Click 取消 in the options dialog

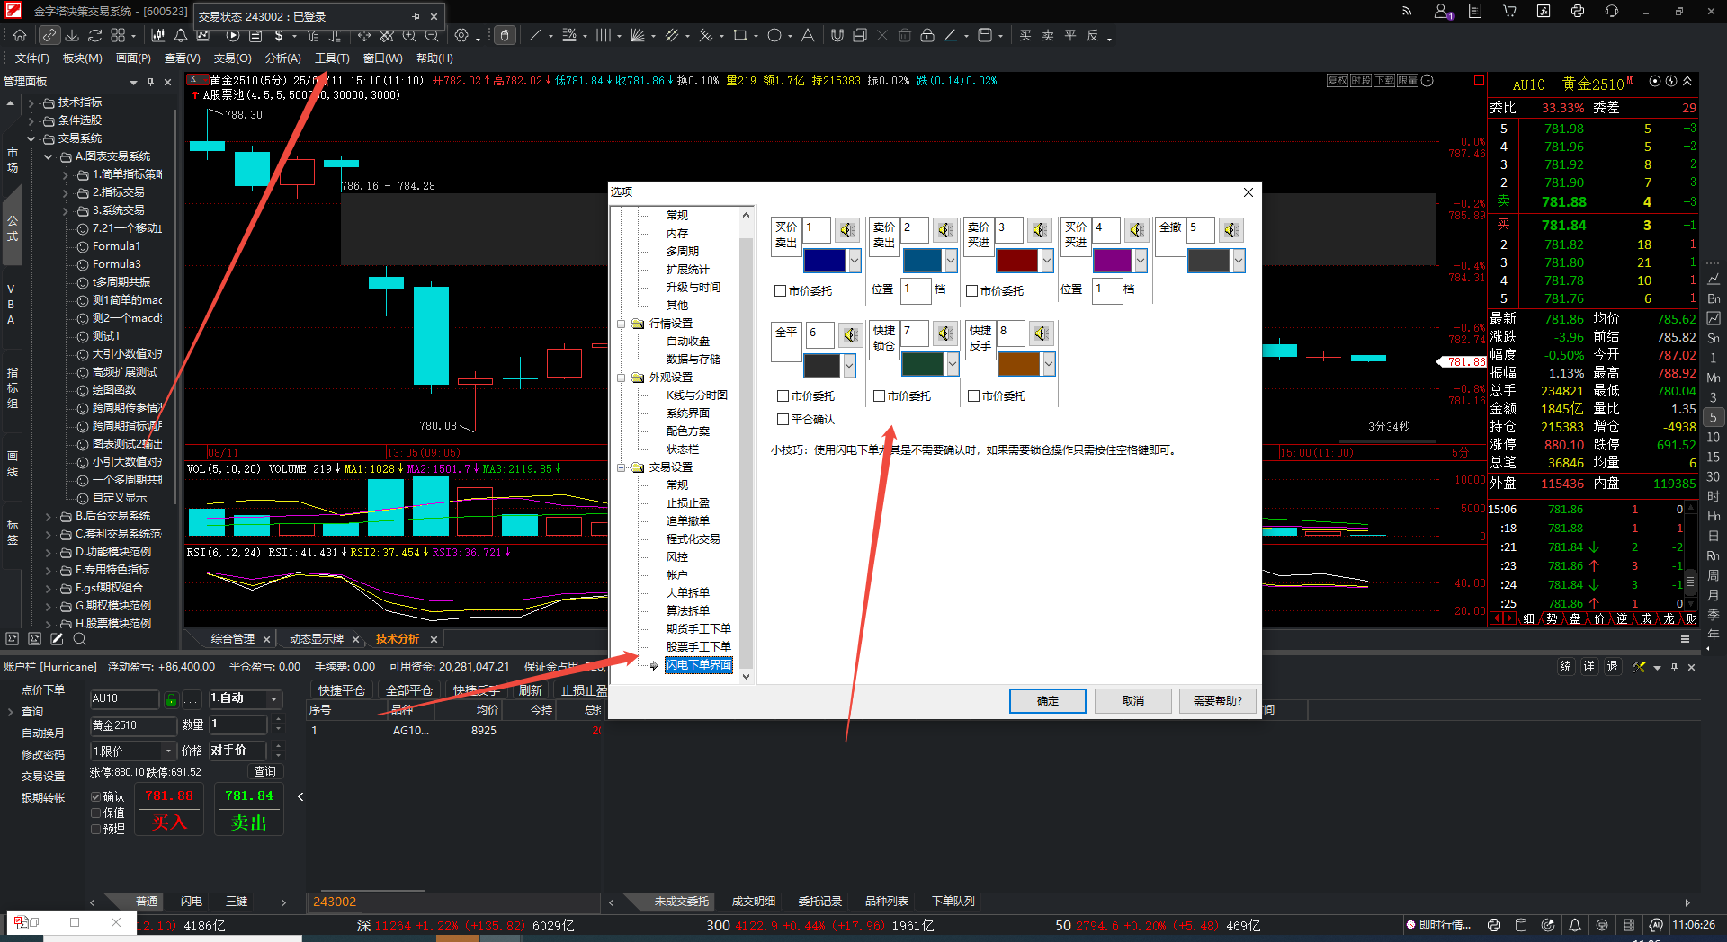click(1132, 701)
